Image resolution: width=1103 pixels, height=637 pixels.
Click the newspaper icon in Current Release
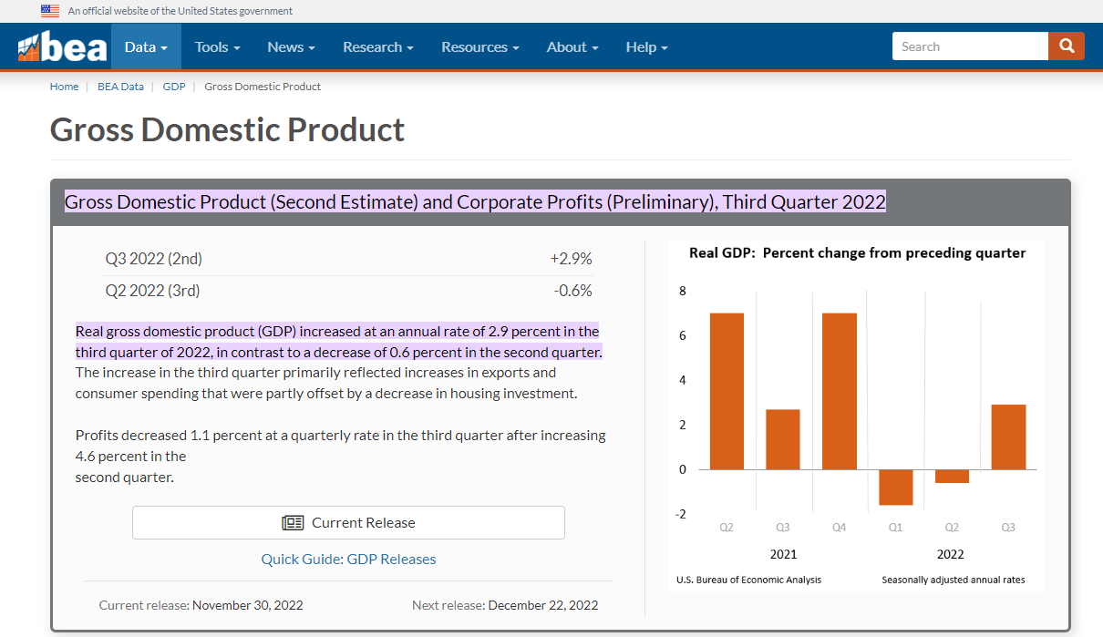pos(293,523)
